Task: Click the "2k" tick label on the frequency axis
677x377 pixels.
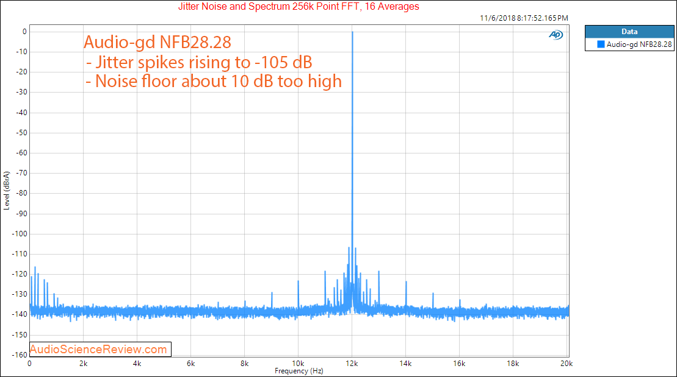Action: pos(84,364)
